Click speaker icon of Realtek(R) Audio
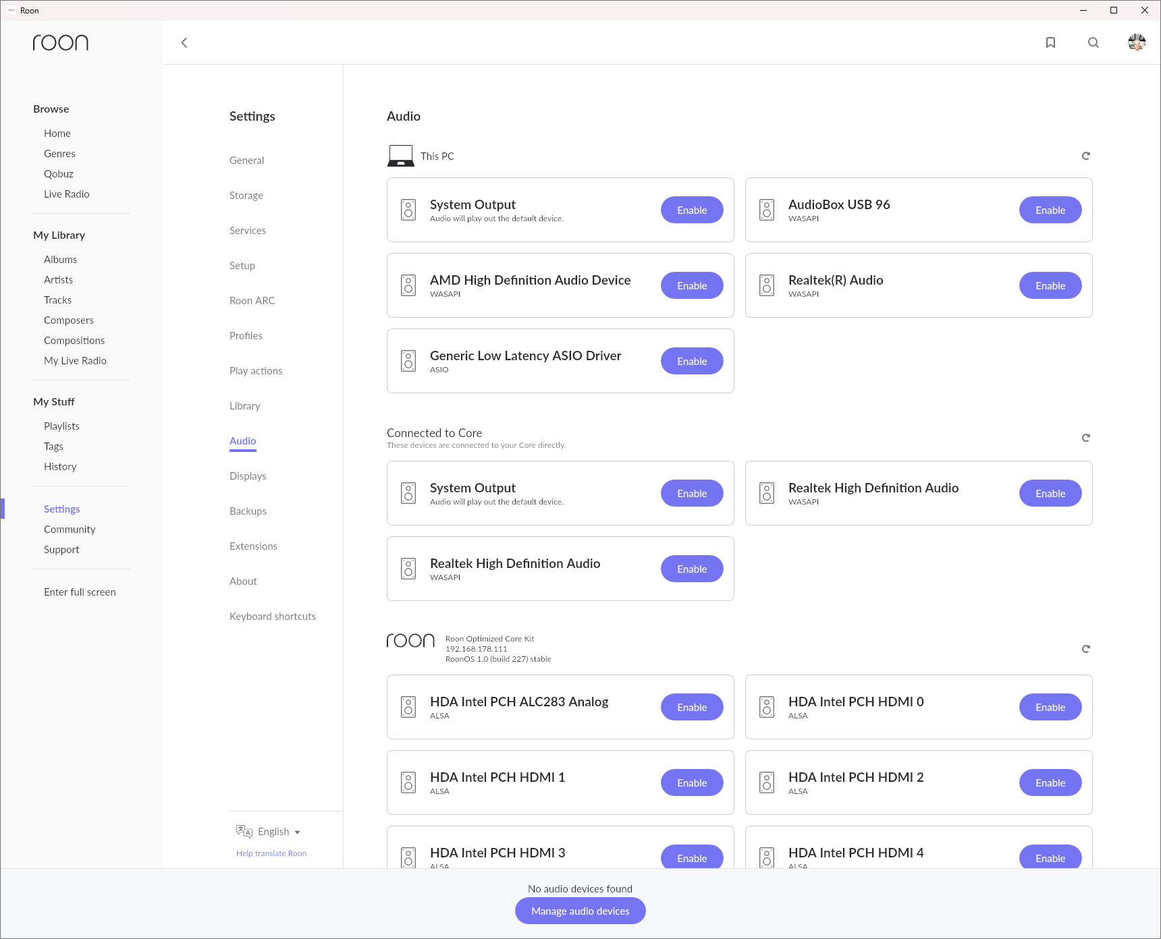Image resolution: width=1161 pixels, height=939 pixels. point(767,285)
